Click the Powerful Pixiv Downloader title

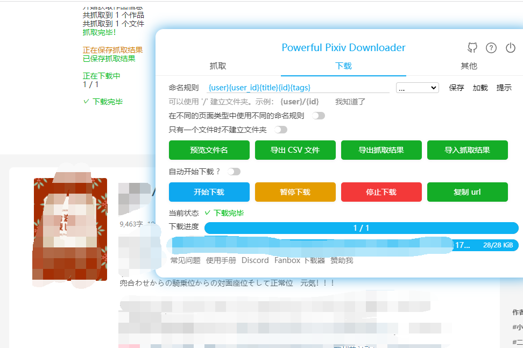(x=343, y=48)
